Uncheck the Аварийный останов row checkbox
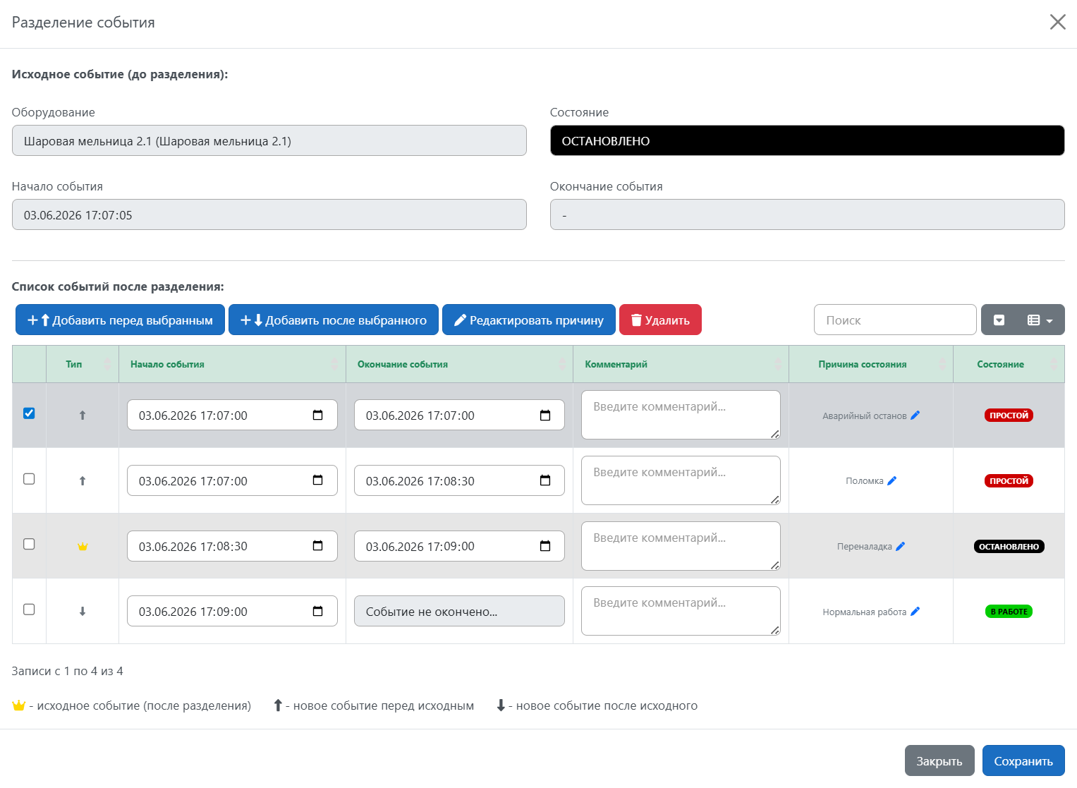Image resolution: width=1077 pixels, height=788 pixels. coord(29,413)
